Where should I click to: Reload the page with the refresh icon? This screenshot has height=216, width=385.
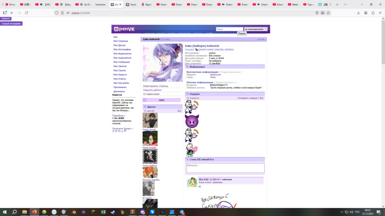(27, 13)
